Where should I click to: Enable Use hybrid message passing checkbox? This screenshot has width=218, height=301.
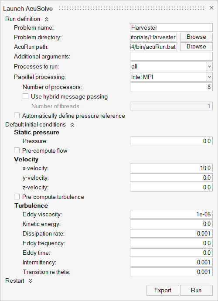click(26, 96)
